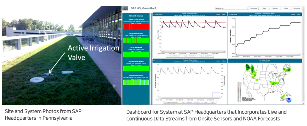The height and width of the screenshot is (126, 307).
Task: Click export link on Green Roof Operations chart
Action: tap(218, 14)
